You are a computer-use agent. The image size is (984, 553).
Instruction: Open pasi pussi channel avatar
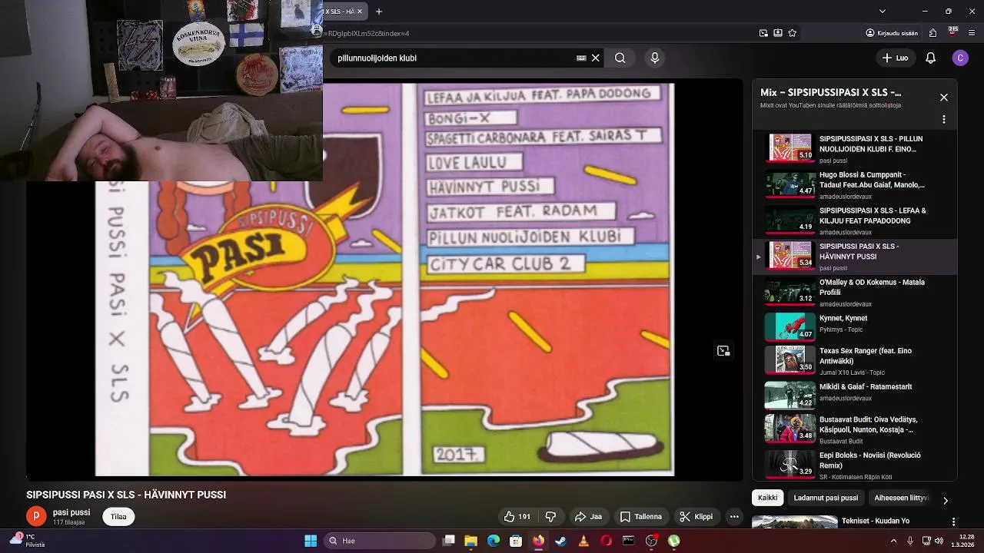[35, 516]
